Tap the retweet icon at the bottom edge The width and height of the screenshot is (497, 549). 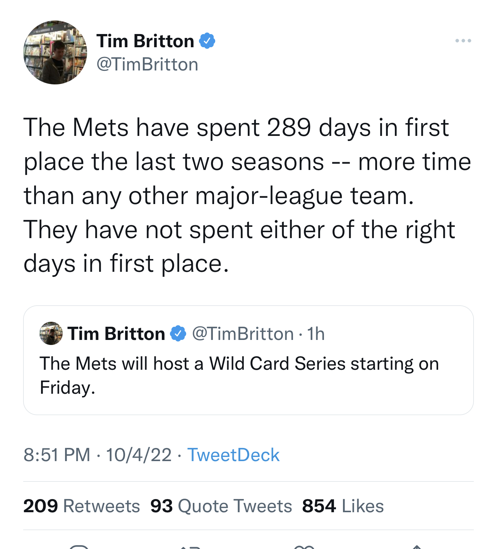(x=190, y=547)
